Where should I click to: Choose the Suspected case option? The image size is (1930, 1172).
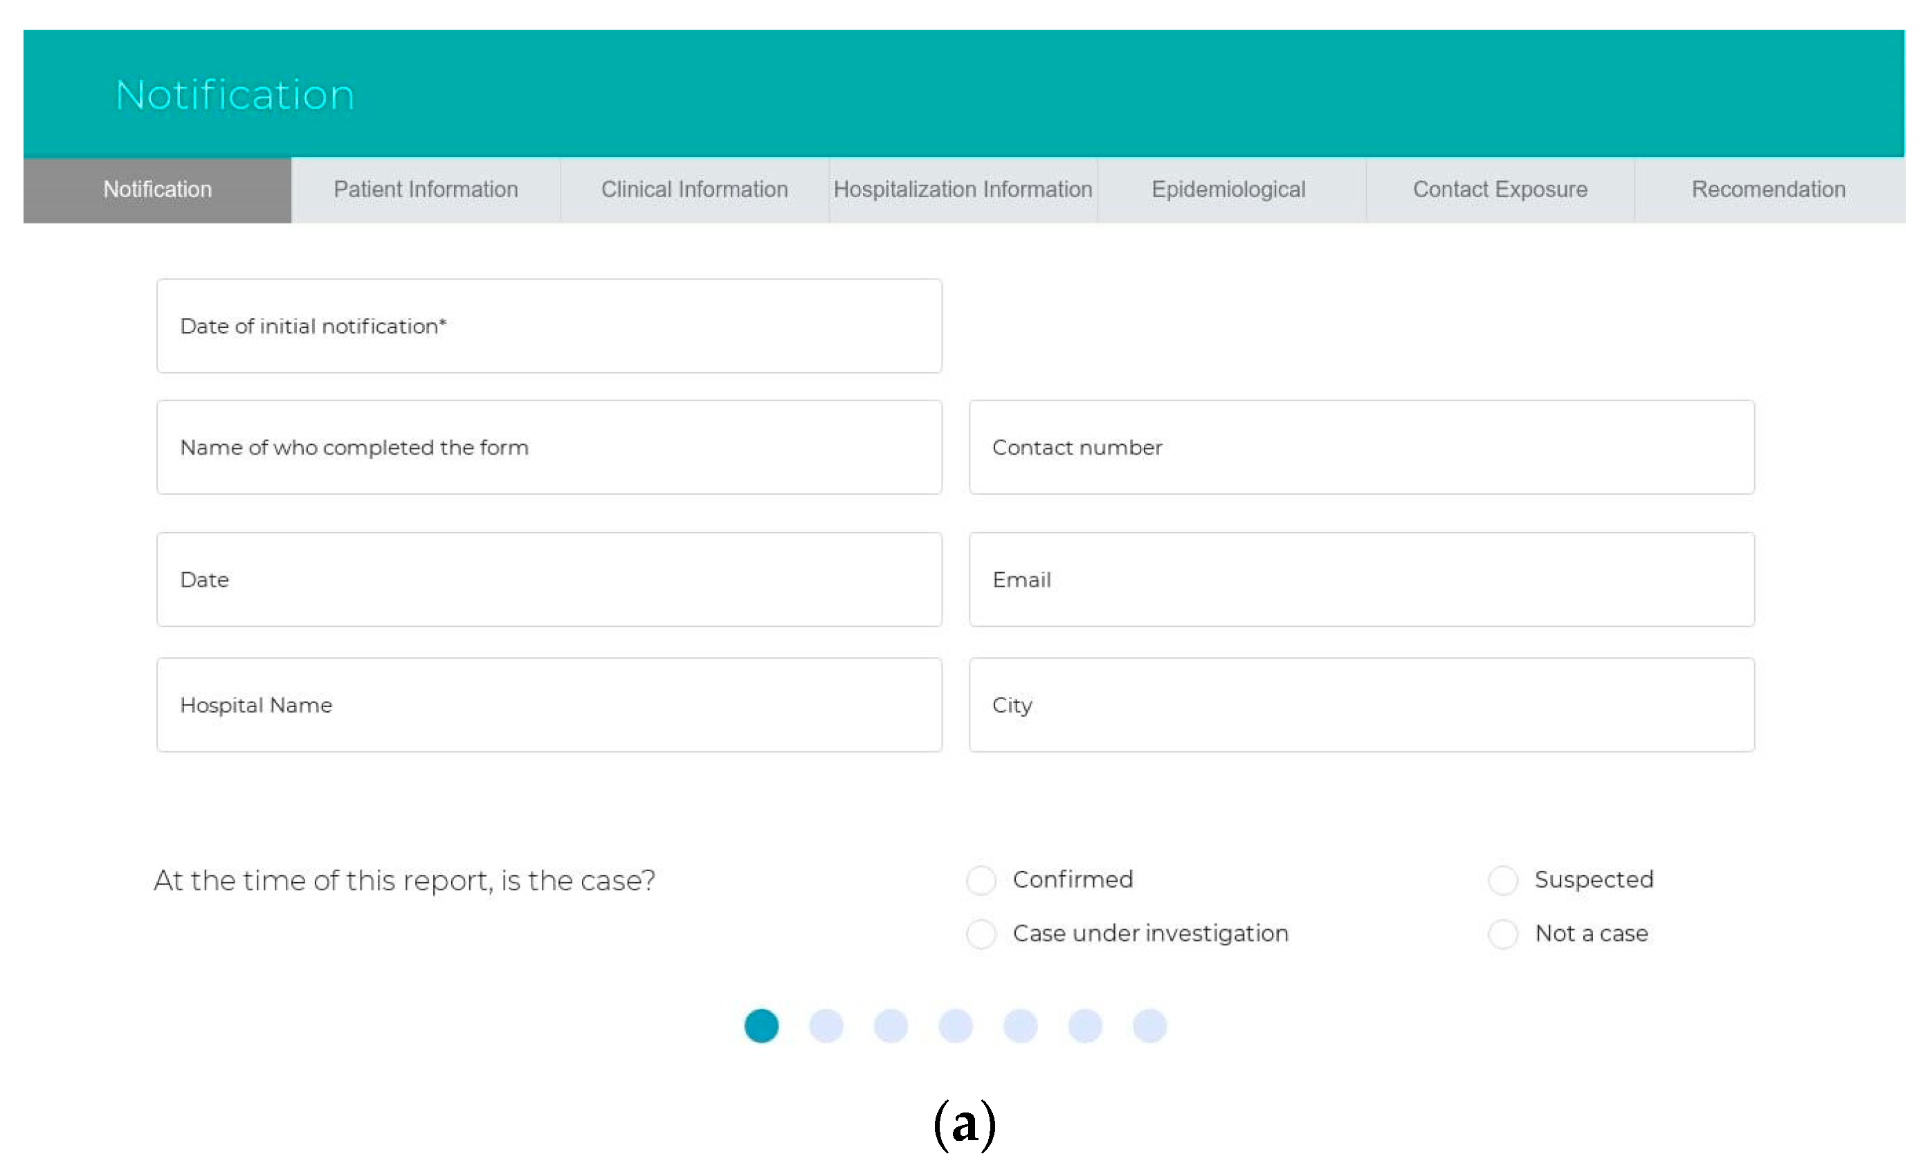point(1502,880)
